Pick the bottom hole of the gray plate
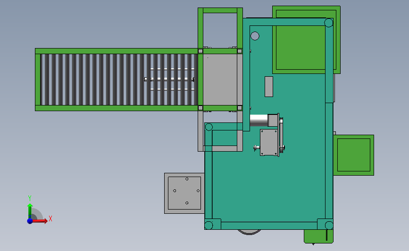This screenshot has width=409, height=251. point(187,203)
